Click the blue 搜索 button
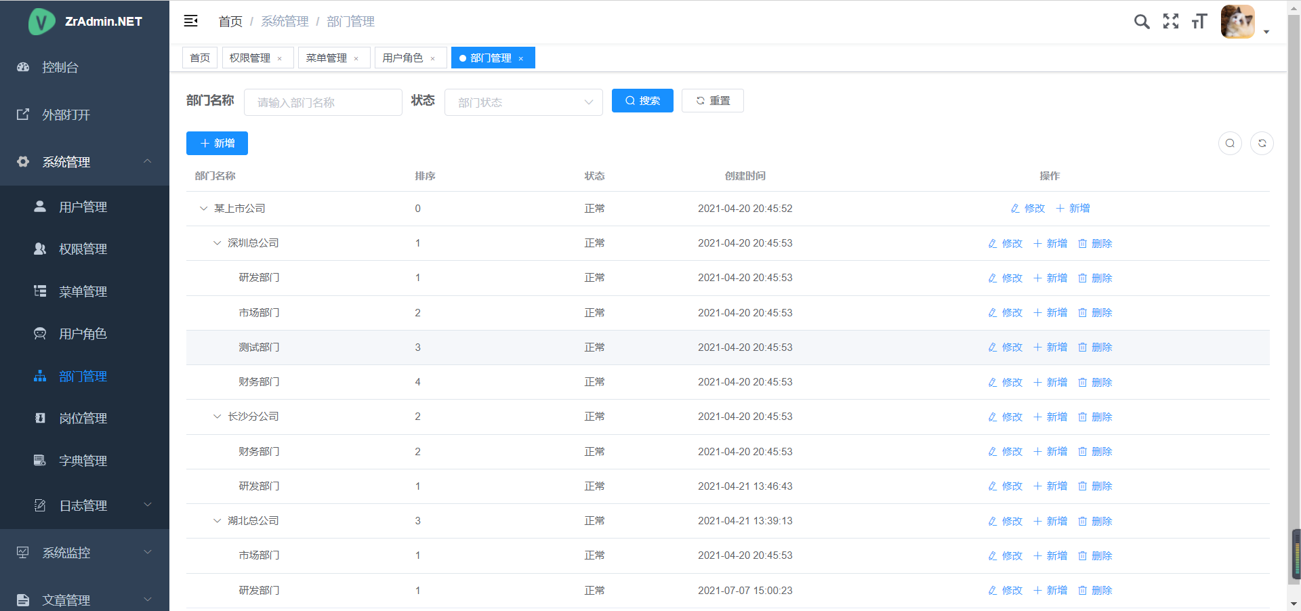 [642, 101]
